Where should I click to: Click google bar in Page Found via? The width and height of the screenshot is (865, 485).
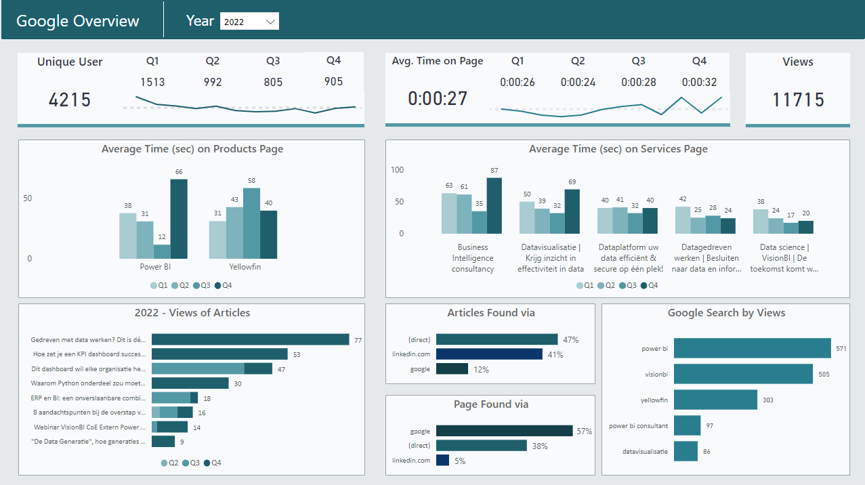(504, 431)
